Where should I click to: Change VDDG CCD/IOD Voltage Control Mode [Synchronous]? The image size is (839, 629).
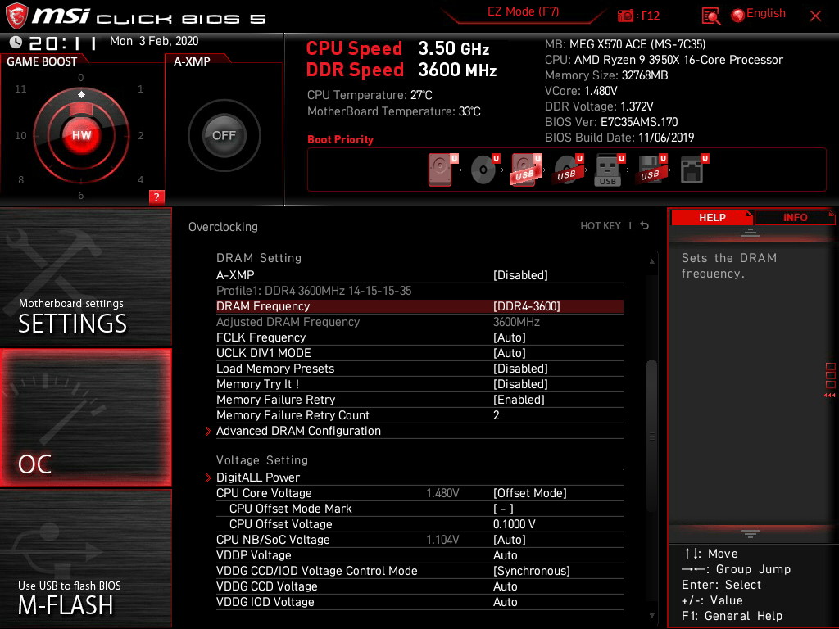tap(419, 571)
